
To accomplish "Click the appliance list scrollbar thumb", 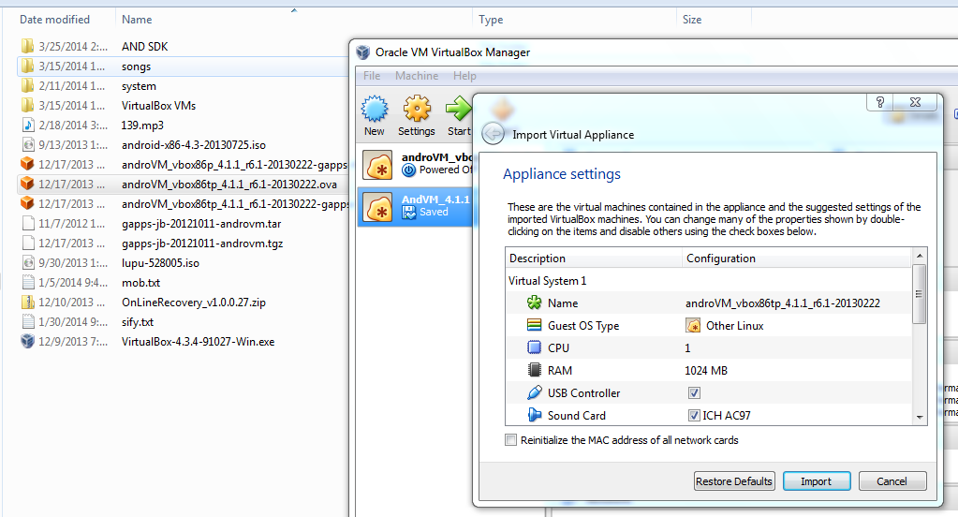I will [x=919, y=293].
